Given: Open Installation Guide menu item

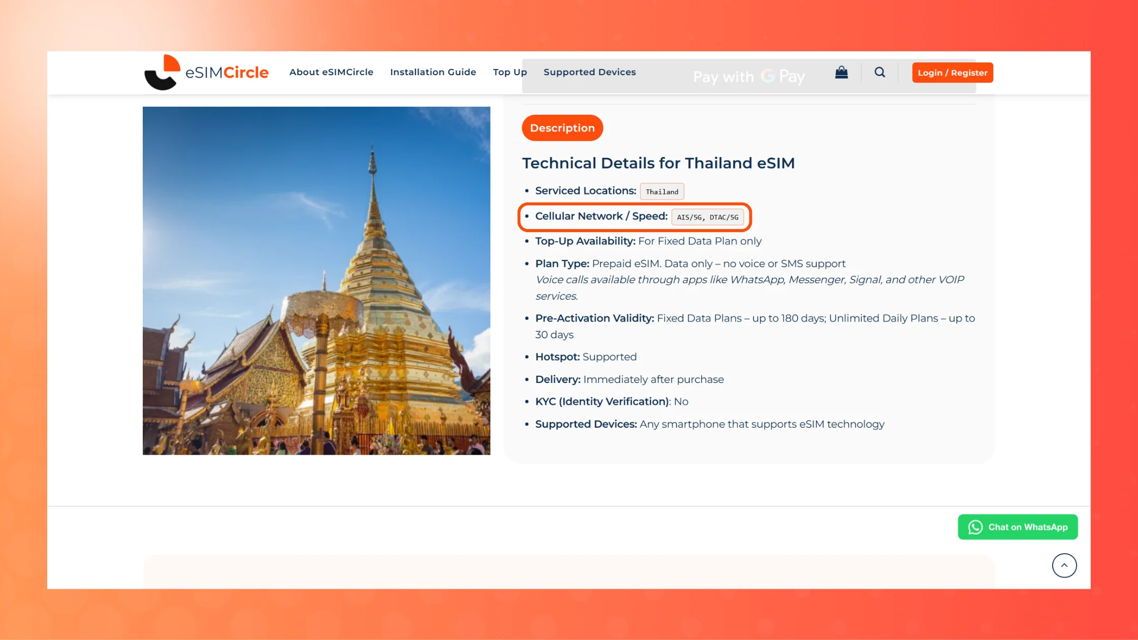Looking at the screenshot, I should pos(433,72).
